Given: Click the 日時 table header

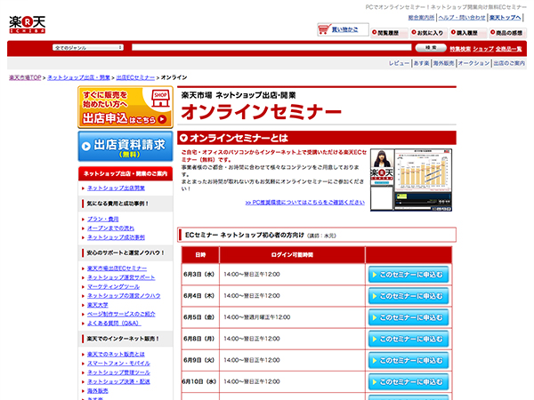Looking at the screenshot, I should pos(200,255).
